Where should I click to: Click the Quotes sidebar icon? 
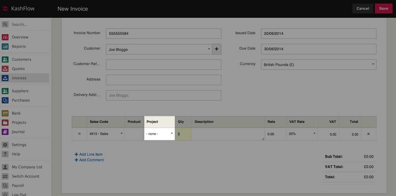click(5, 69)
